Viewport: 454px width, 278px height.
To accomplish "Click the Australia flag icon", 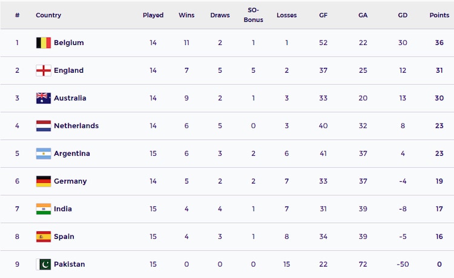I will pyautogui.click(x=44, y=98).
